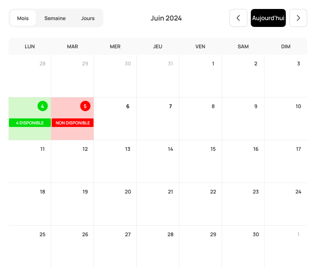Viewport: 316px width, 277px height.
Task: Click the DIM weekday column header
Action: (286, 46)
